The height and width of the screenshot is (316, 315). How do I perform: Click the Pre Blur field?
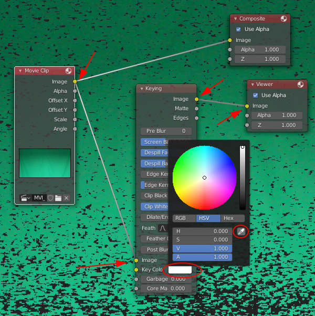point(165,131)
